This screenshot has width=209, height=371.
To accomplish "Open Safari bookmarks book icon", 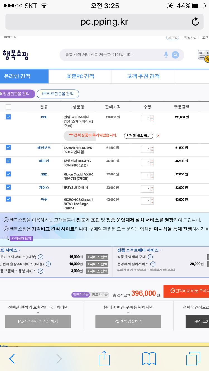I will [149, 358].
